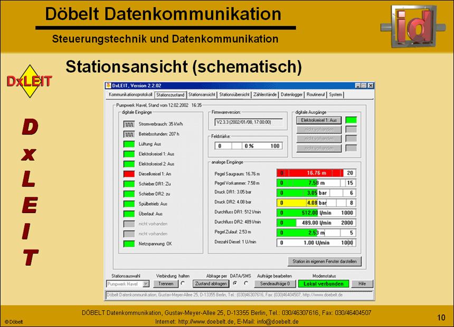Switch to the Stationszustand tab
Viewport: 454px width, 327px height.
click(x=170, y=95)
